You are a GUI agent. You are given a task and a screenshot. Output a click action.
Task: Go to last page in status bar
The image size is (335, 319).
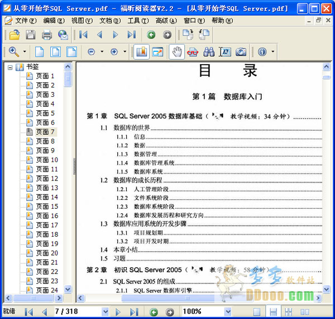pyautogui.click(x=134, y=312)
